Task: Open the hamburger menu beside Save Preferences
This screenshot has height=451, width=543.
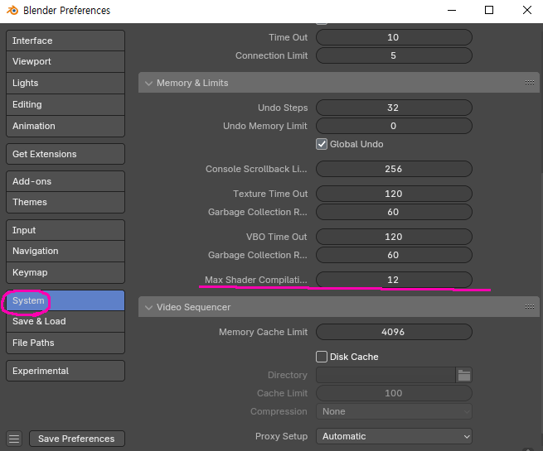Action: pos(14,439)
